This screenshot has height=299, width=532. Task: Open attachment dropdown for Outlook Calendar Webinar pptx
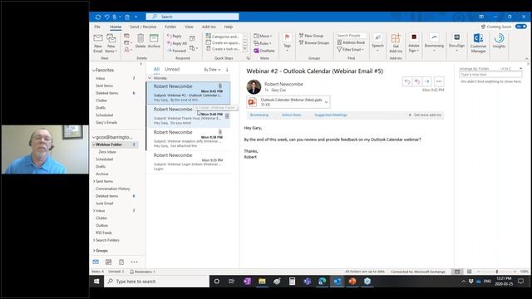click(x=327, y=102)
